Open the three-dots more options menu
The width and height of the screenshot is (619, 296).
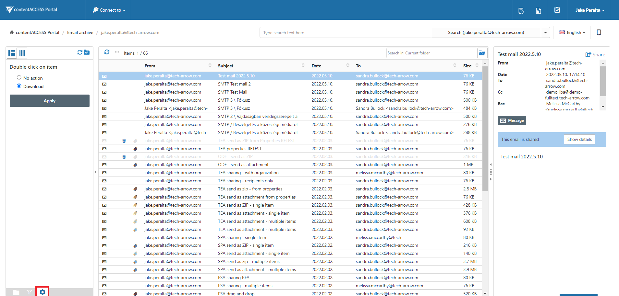[x=117, y=52]
